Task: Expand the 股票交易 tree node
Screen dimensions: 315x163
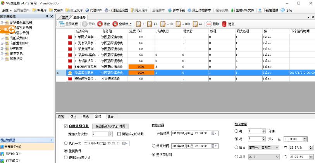Action: pos(2,54)
